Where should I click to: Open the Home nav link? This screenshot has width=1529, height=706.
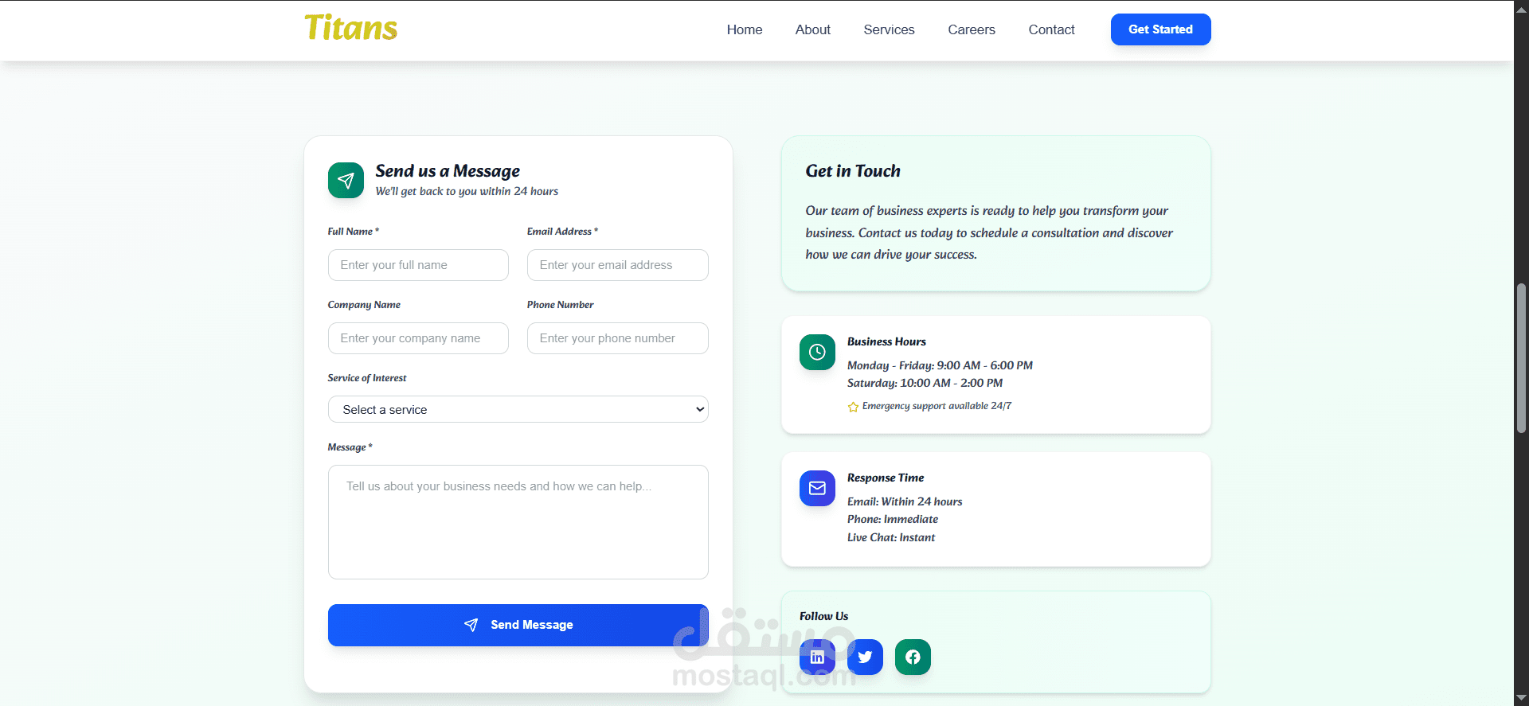(745, 29)
